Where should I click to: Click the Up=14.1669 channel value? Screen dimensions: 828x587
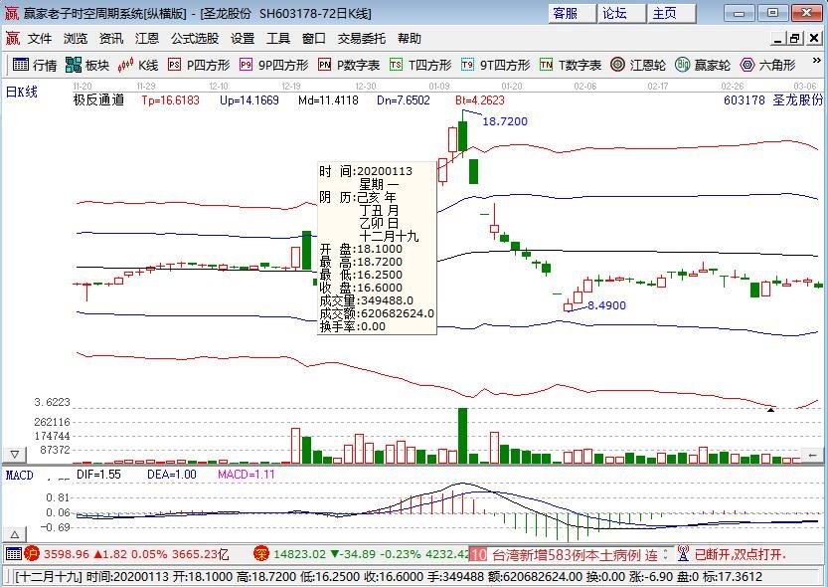click(249, 100)
